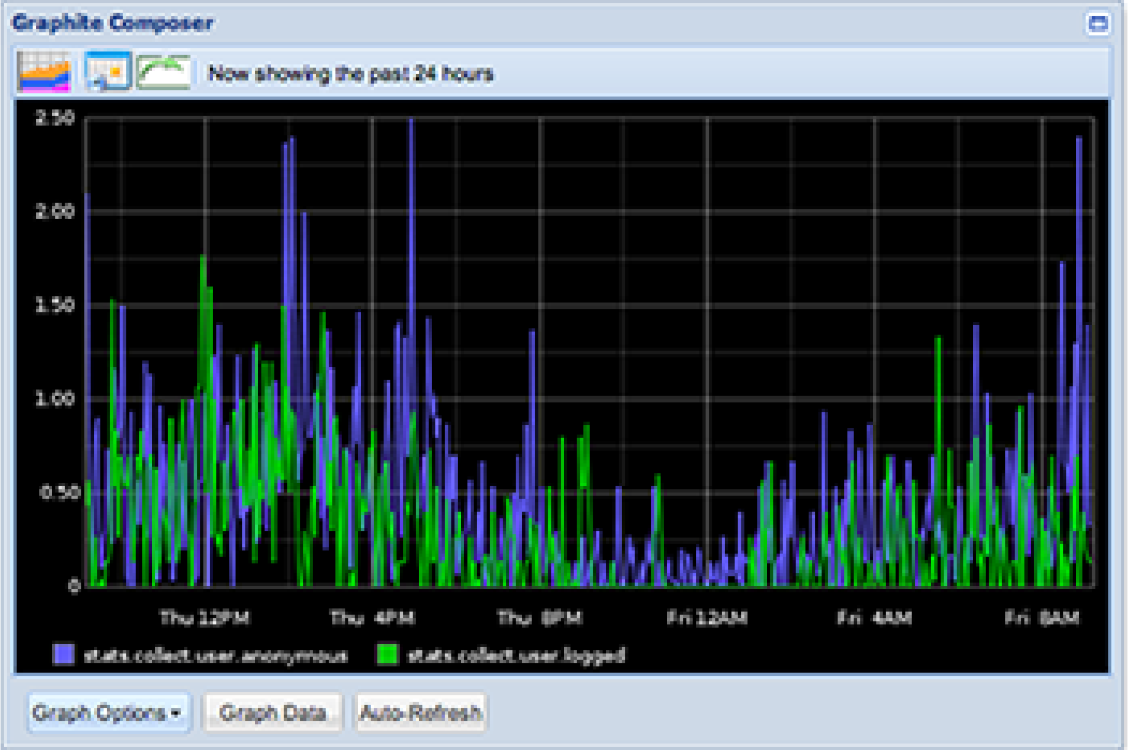This screenshot has height=750, width=1128.
Task: Click the Thu 8PM axis label
Action: (540, 619)
